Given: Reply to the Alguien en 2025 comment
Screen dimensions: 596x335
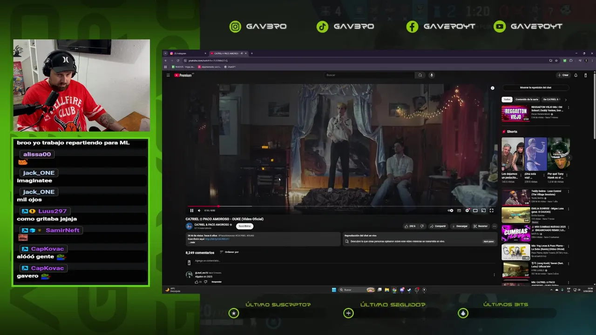Looking at the screenshot, I should [x=217, y=281].
